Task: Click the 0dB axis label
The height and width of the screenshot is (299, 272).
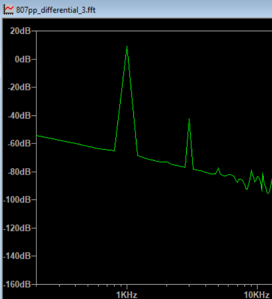Action: [23, 59]
